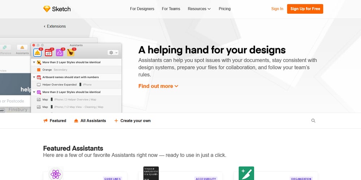This screenshot has width=361, height=180.
Task: Open the Accessibility assistant thumbnail
Action: 151,174
